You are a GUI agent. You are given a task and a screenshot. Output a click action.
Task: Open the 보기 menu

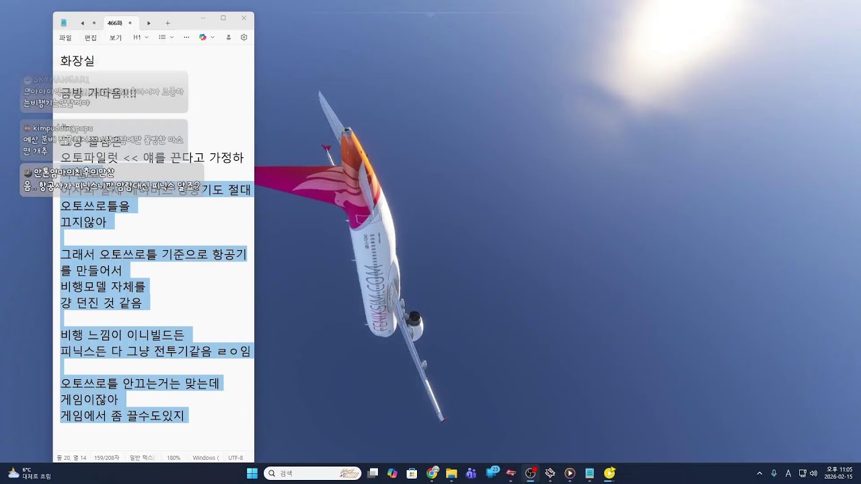tap(116, 38)
